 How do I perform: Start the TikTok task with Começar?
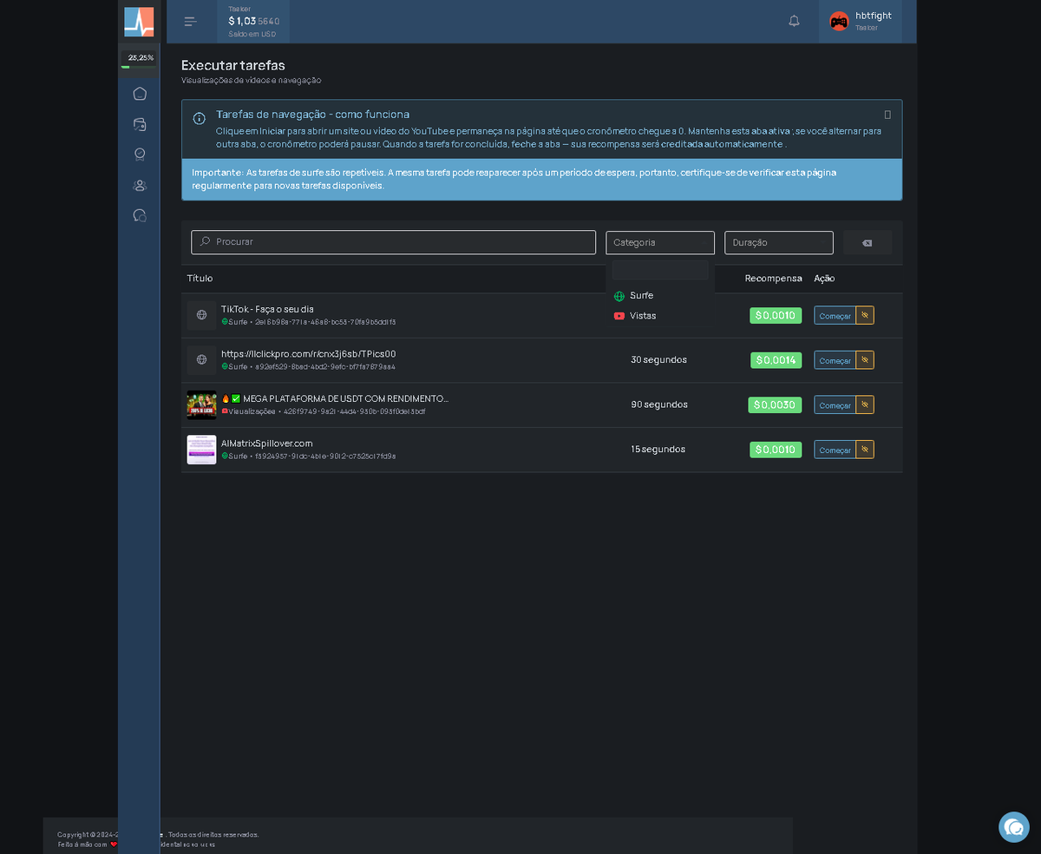[835, 315]
